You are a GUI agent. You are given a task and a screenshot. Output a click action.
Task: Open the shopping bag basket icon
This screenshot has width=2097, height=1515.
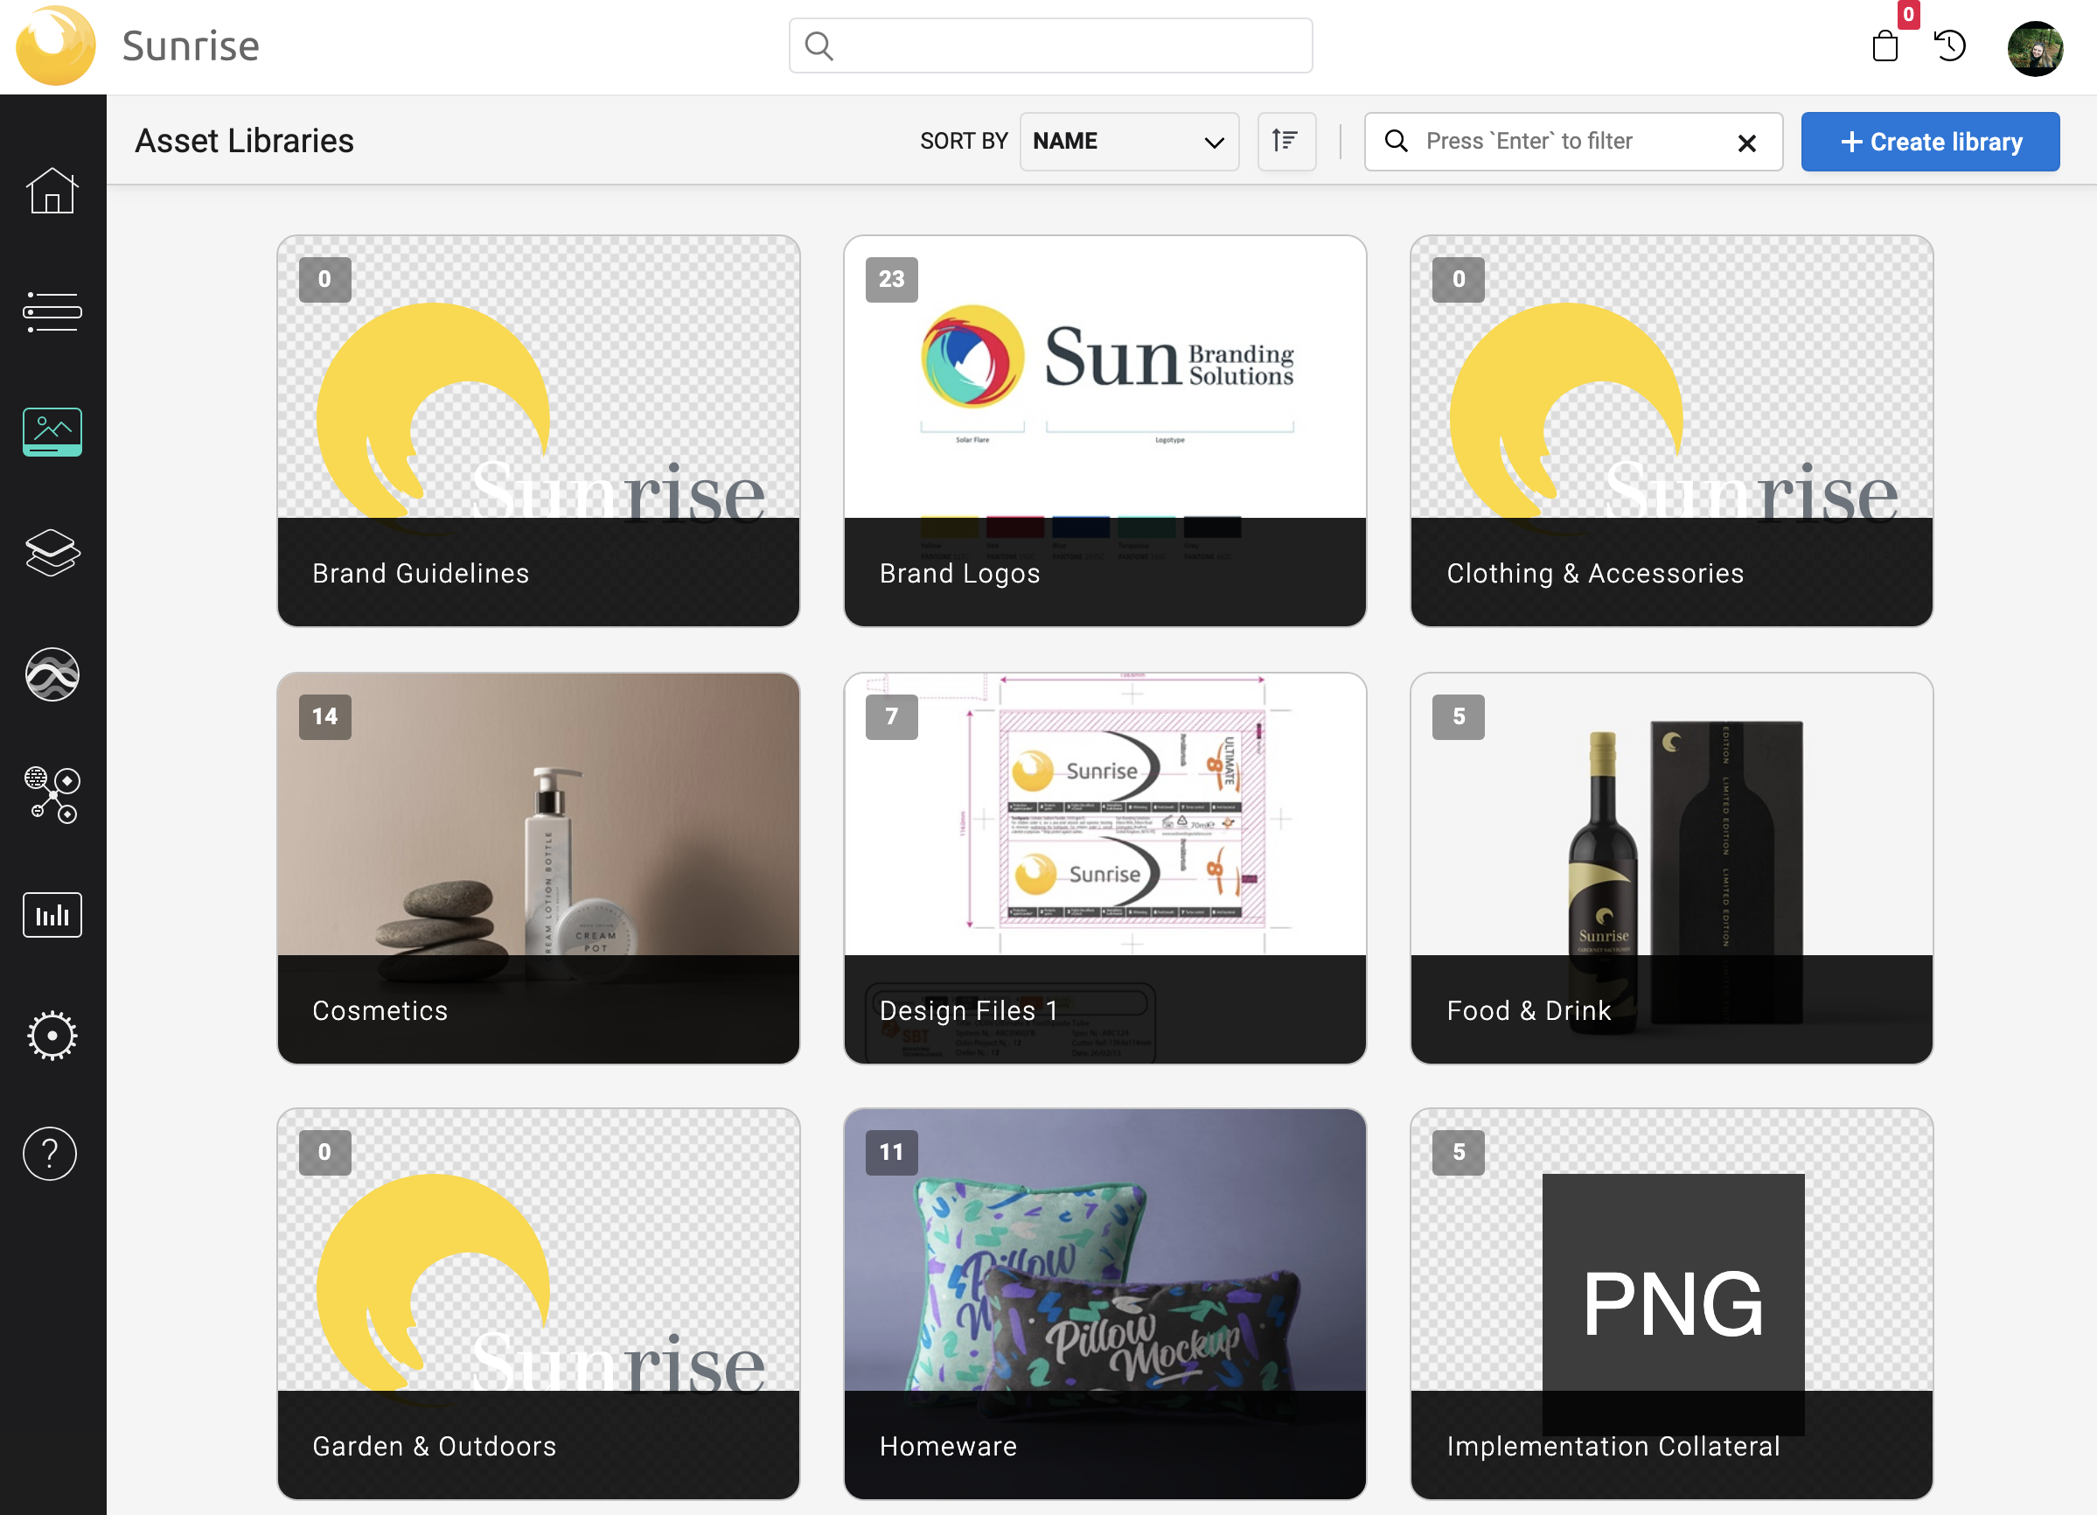(x=1885, y=45)
